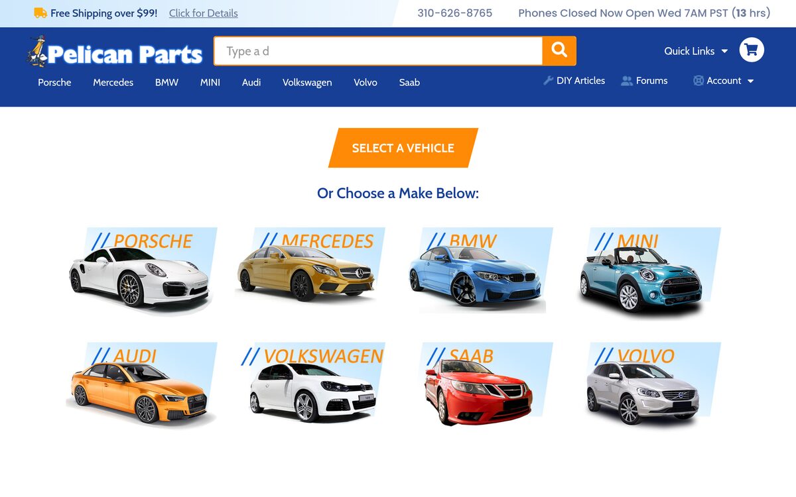Click the Select a Vehicle button
Image resolution: width=796 pixels, height=497 pixels.
coord(403,148)
